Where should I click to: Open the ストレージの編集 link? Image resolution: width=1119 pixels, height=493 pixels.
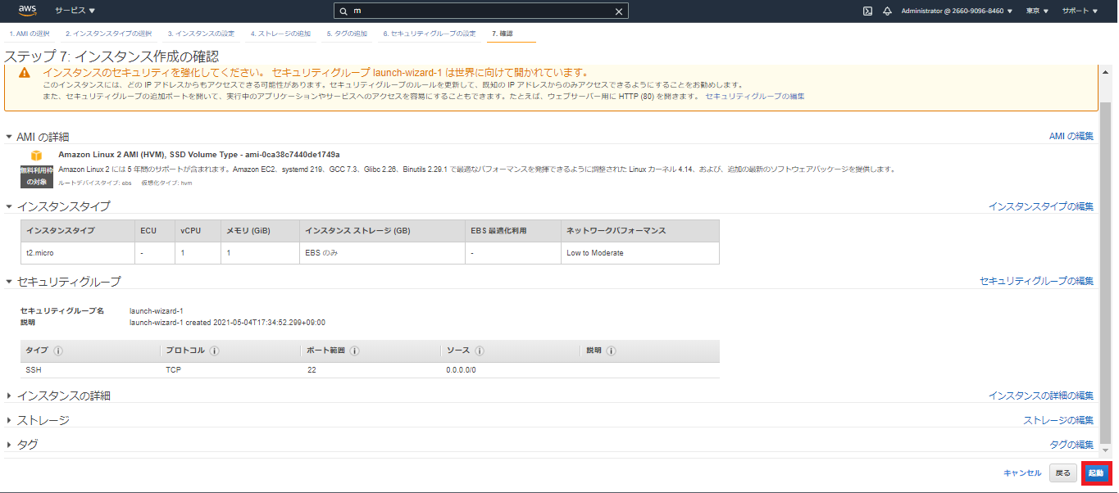point(1058,420)
